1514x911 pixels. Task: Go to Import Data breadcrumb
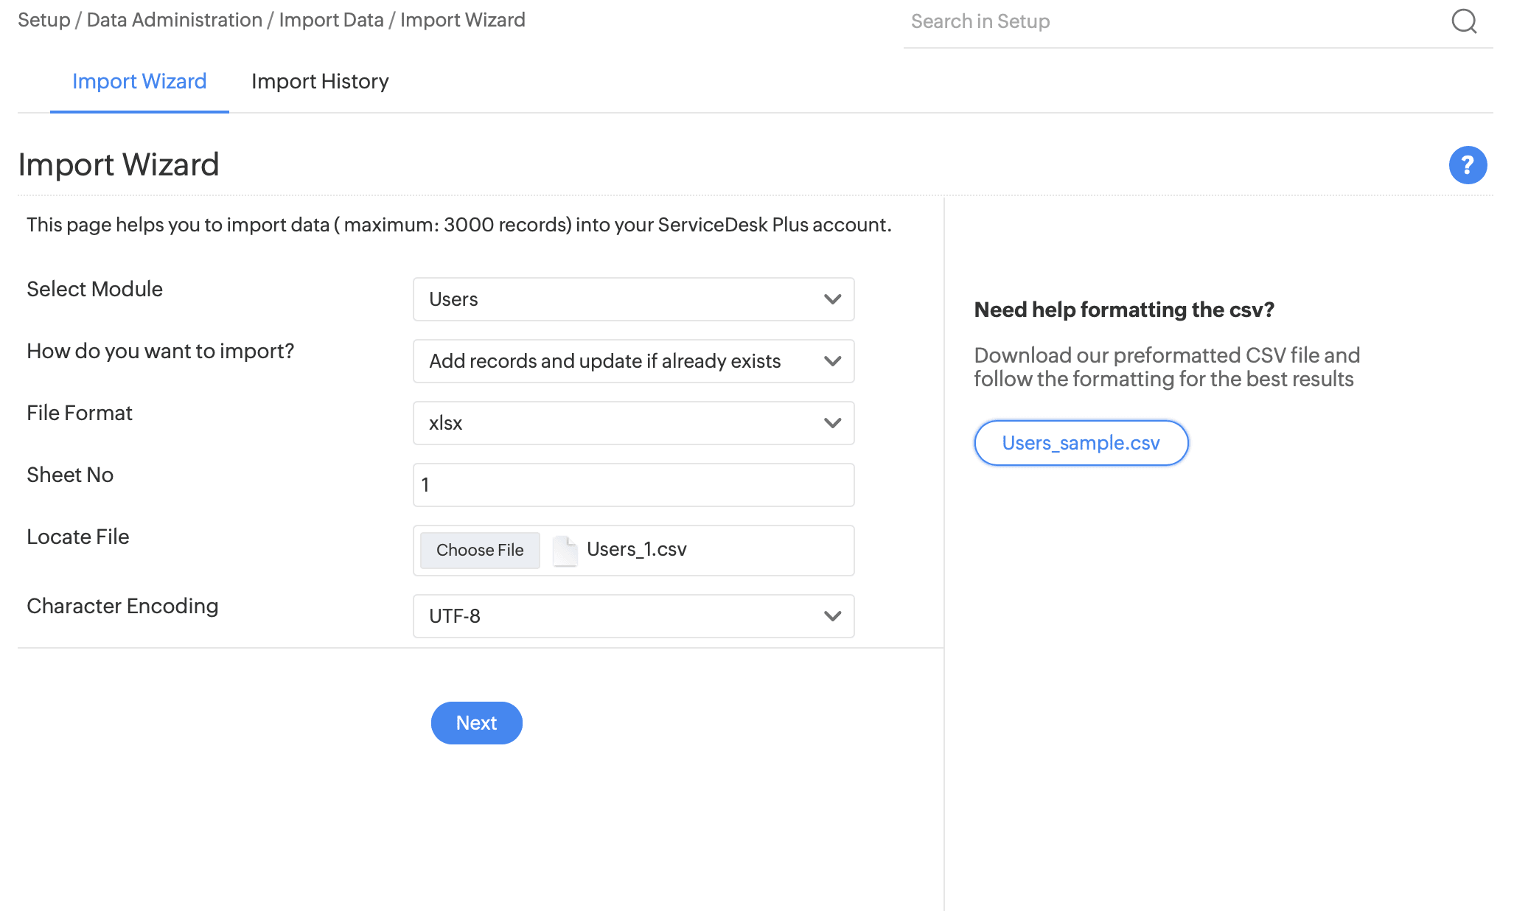click(331, 20)
